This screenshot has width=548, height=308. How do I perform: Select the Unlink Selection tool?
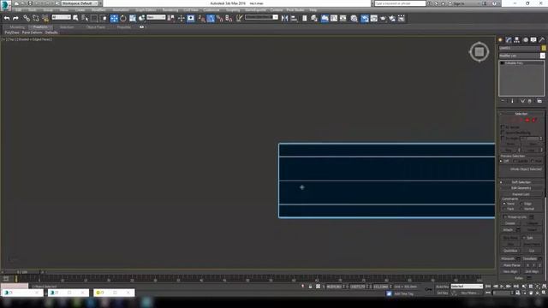[x=36, y=18]
